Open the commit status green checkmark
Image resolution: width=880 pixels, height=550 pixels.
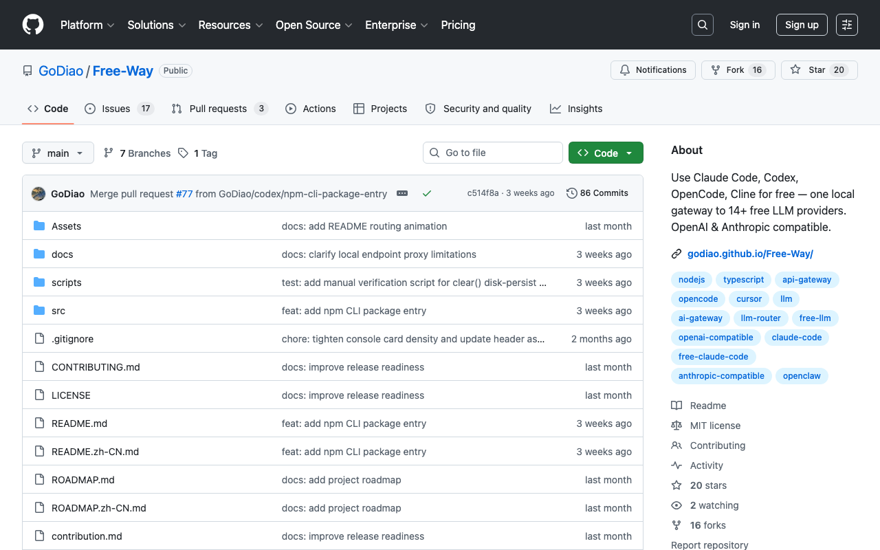click(427, 194)
